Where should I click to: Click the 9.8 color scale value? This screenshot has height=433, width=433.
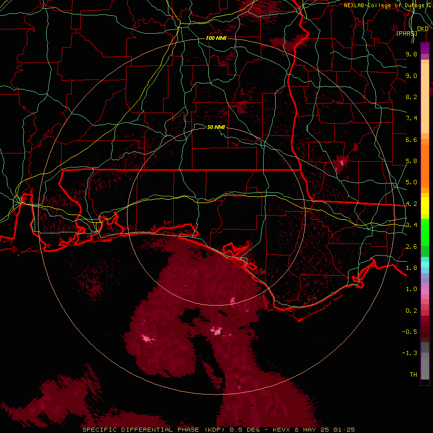pos(411,54)
